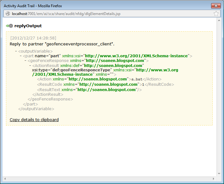Click the geoFenceResponse xmlns URL value
Viewport: 224px width, 184px height.
click(115, 61)
